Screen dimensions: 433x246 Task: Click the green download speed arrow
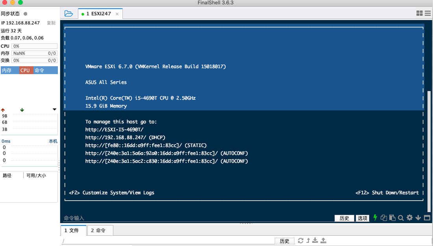pyautogui.click(x=22, y=110)
